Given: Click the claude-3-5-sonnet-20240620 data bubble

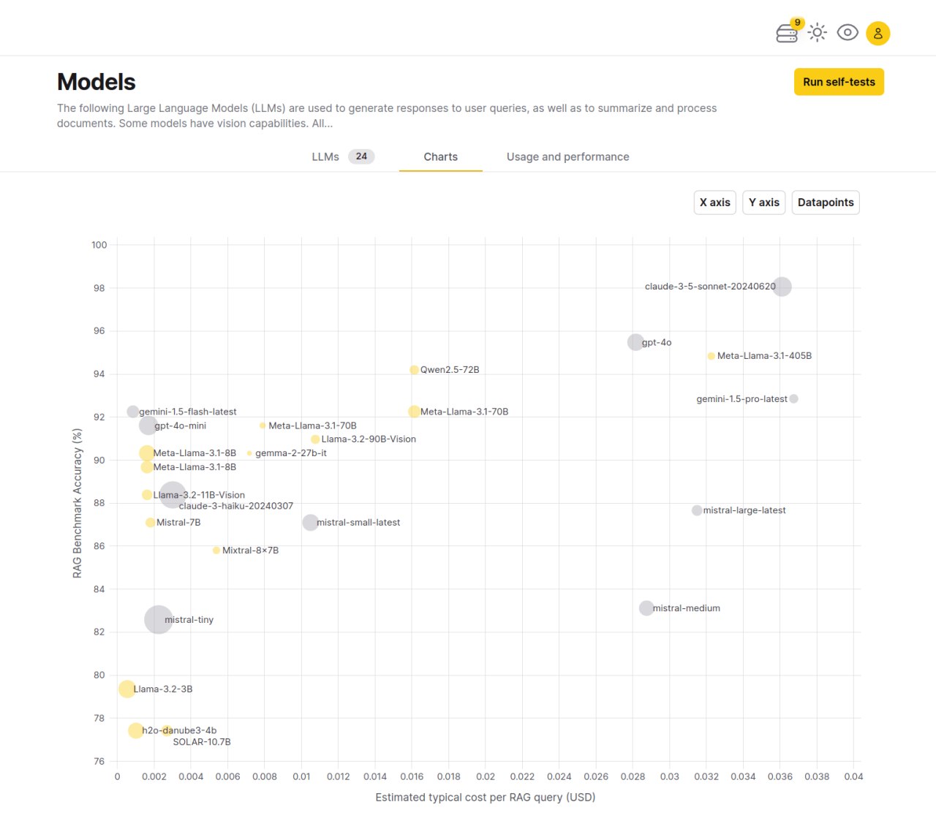Looking at the screenshot, I should coord(782,287).
